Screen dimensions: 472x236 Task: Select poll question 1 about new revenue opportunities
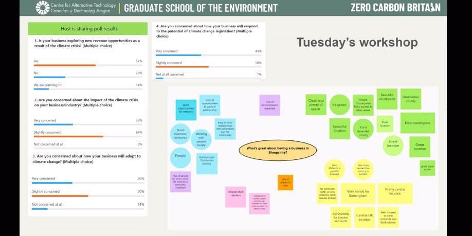[87, 43]
